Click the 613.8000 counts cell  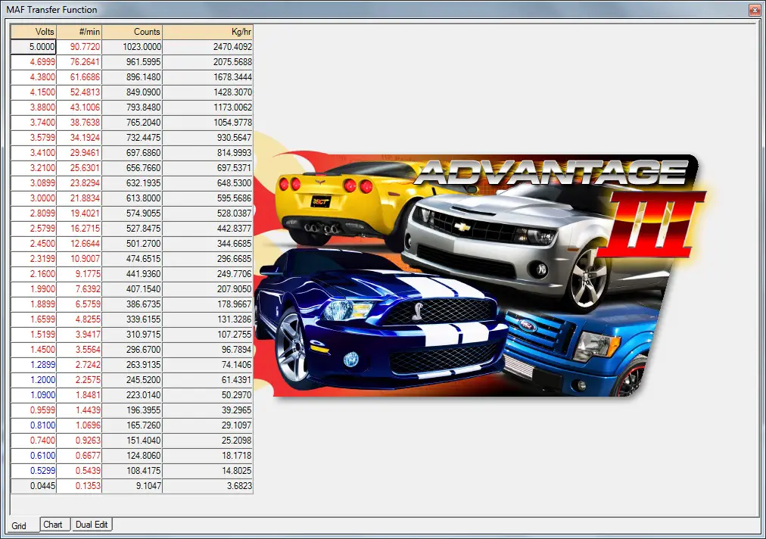click(132, 198)
